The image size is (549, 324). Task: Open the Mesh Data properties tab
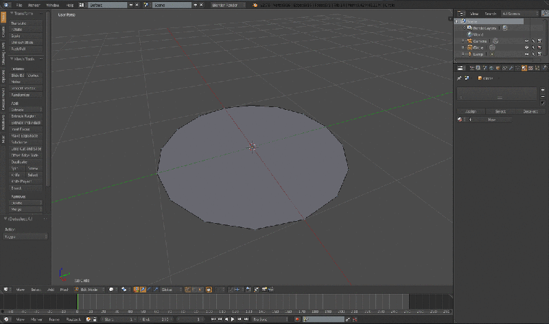tap(517, 68)
